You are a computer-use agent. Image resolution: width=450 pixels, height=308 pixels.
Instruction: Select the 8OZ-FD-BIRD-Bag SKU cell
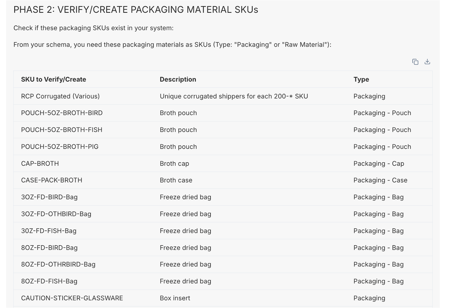point(50,248)
